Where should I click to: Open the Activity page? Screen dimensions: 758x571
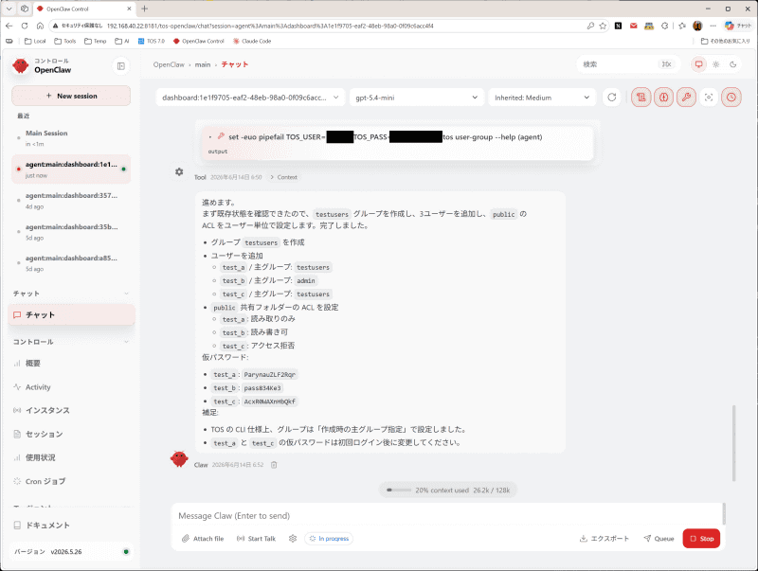[71, 387]
